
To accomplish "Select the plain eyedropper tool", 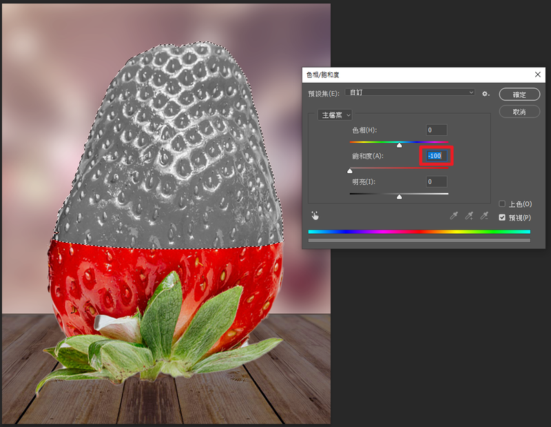I will [x=453, y=216].
